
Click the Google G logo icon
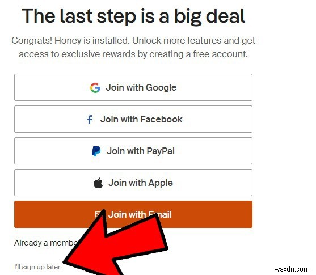click(x=95, y=88)
